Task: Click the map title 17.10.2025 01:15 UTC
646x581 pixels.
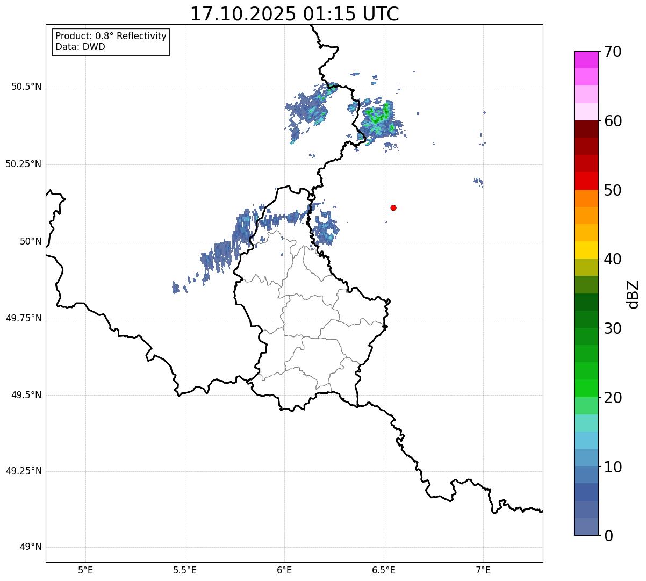Action: [295, 13]
